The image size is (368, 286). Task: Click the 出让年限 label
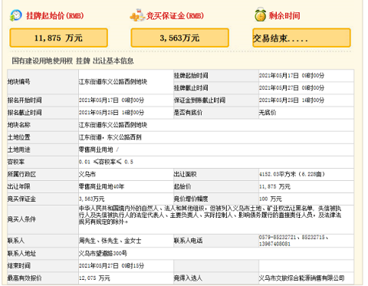coord(19,186)
